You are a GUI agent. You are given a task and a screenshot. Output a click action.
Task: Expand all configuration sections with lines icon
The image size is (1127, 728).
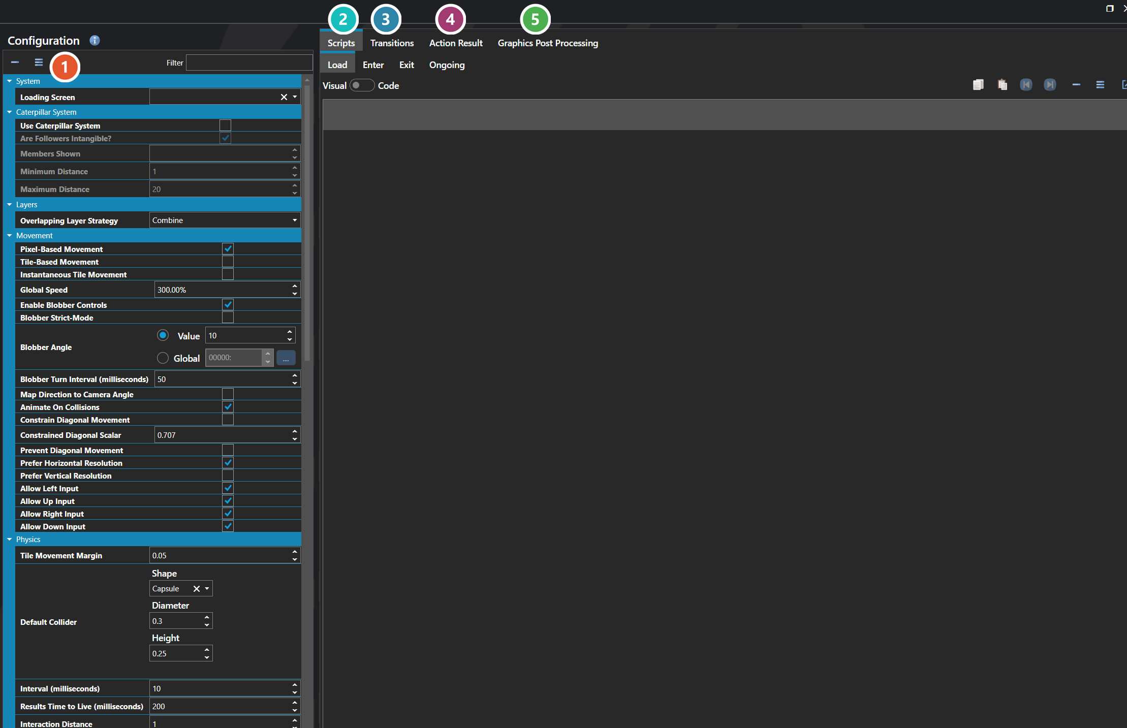[39, 62]
